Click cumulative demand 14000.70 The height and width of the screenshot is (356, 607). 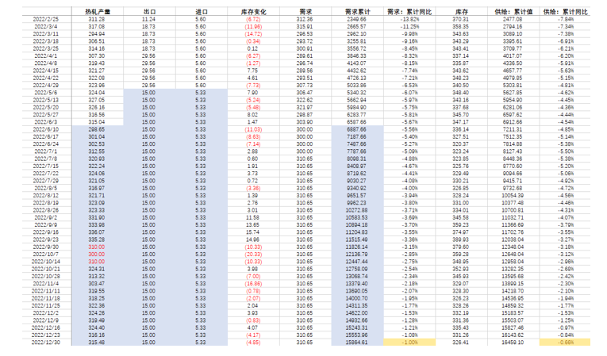click(356, 298)
